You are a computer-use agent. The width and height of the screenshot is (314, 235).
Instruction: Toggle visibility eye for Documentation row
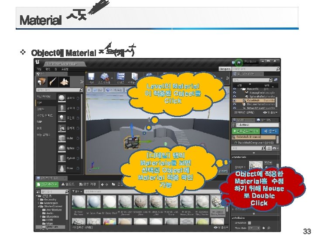(235, 104)
